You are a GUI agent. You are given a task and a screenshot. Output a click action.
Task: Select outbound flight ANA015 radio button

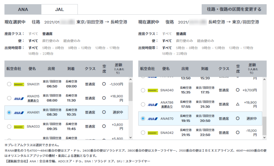pos(9,98)
